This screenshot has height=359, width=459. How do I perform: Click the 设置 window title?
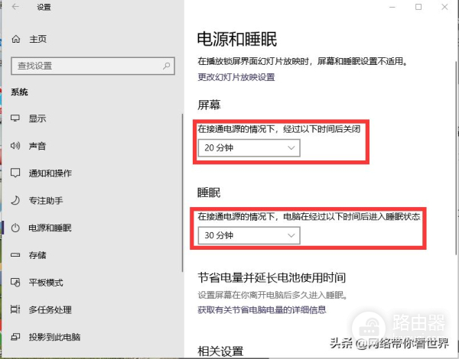click(44, 7)
